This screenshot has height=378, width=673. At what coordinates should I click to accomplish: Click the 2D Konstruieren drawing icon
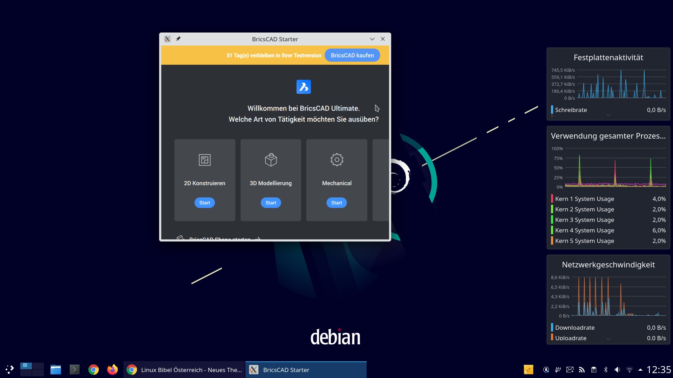pyautogui.click(x=204, y=160)
